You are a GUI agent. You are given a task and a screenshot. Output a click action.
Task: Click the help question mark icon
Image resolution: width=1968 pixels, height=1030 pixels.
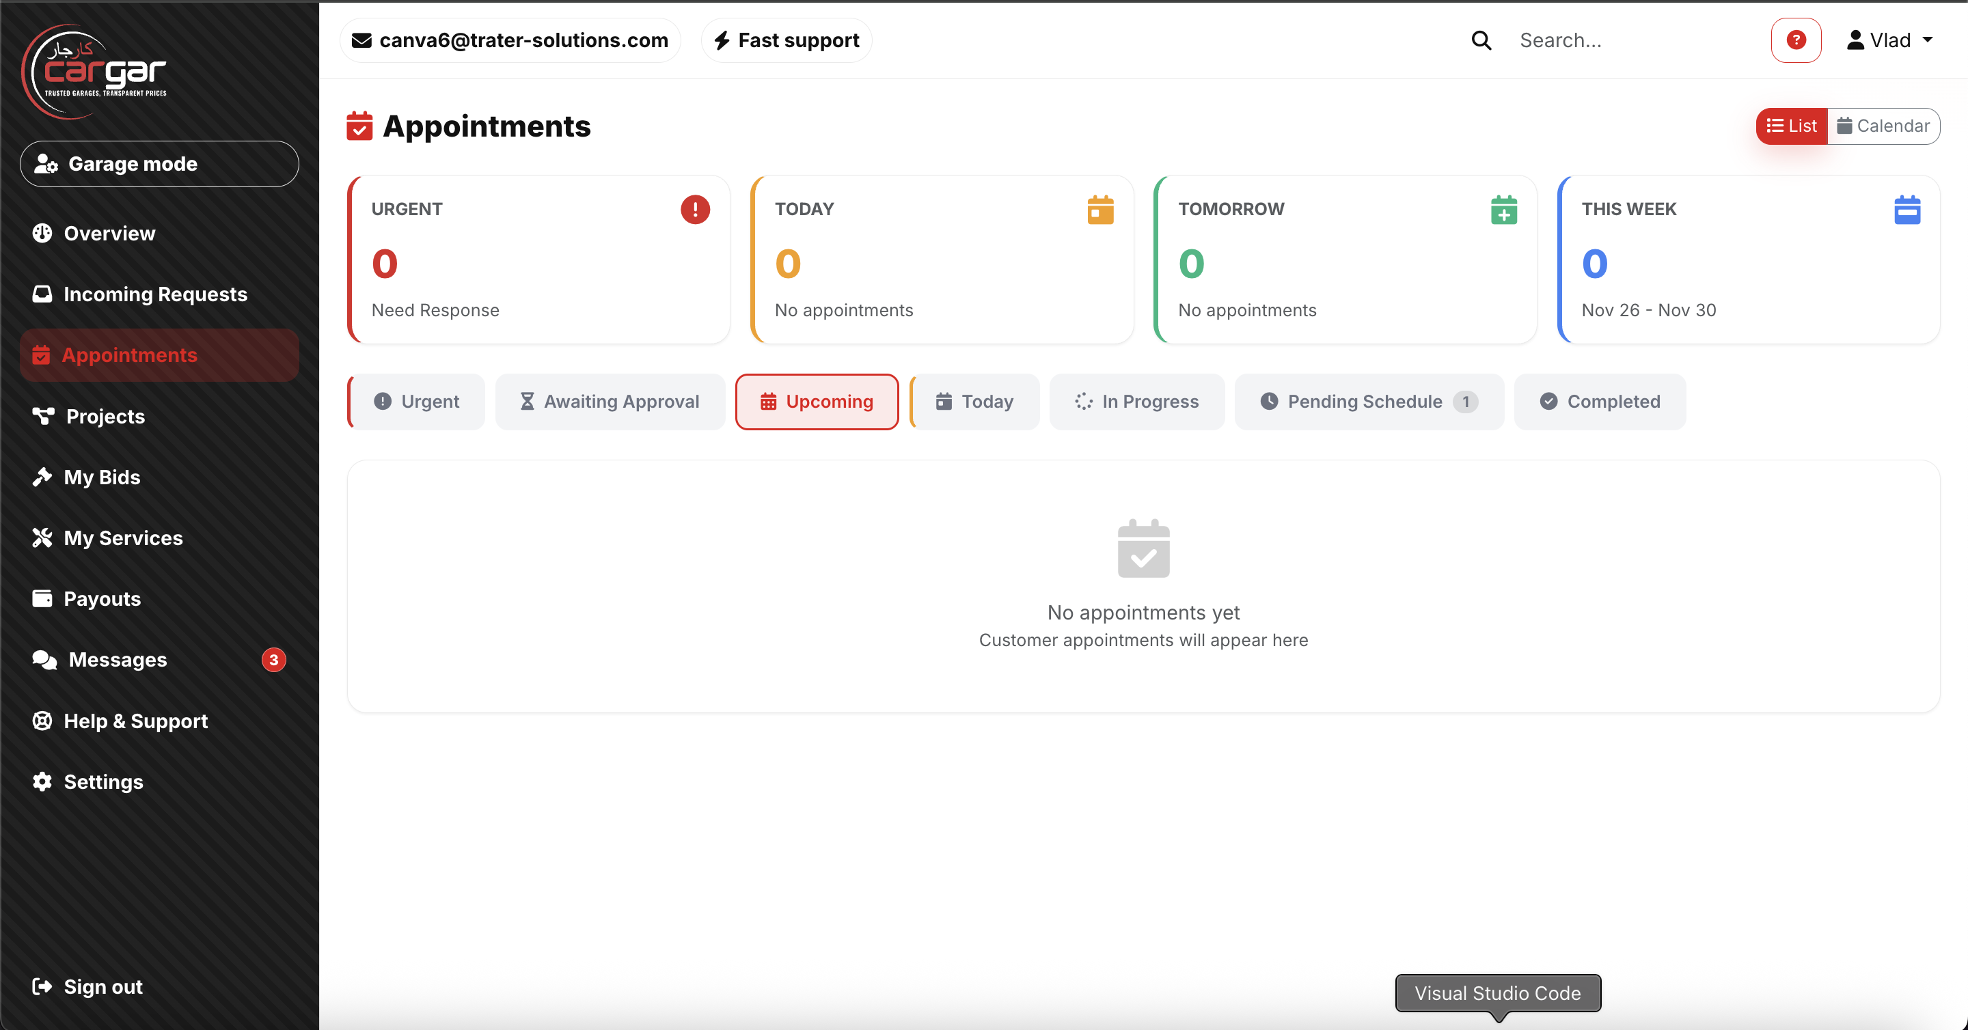point(1796,40)
